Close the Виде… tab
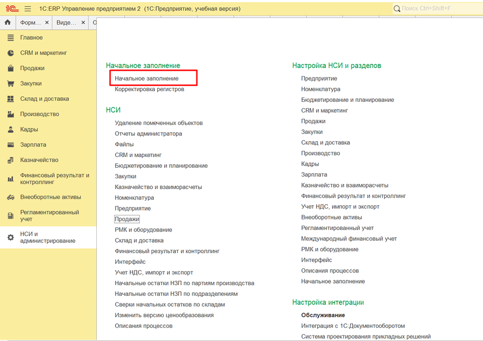This screenshot has height=341, width=483. [x=83, y=22]
